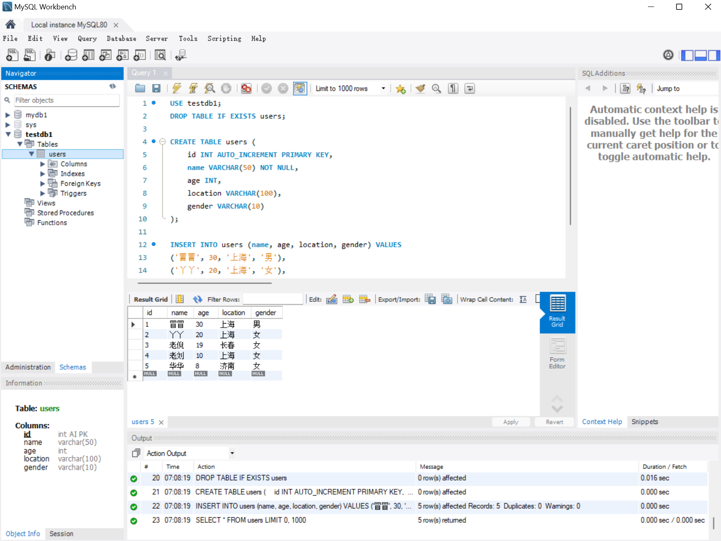Click the output panel vertical scrollbar

coord(713,523)
